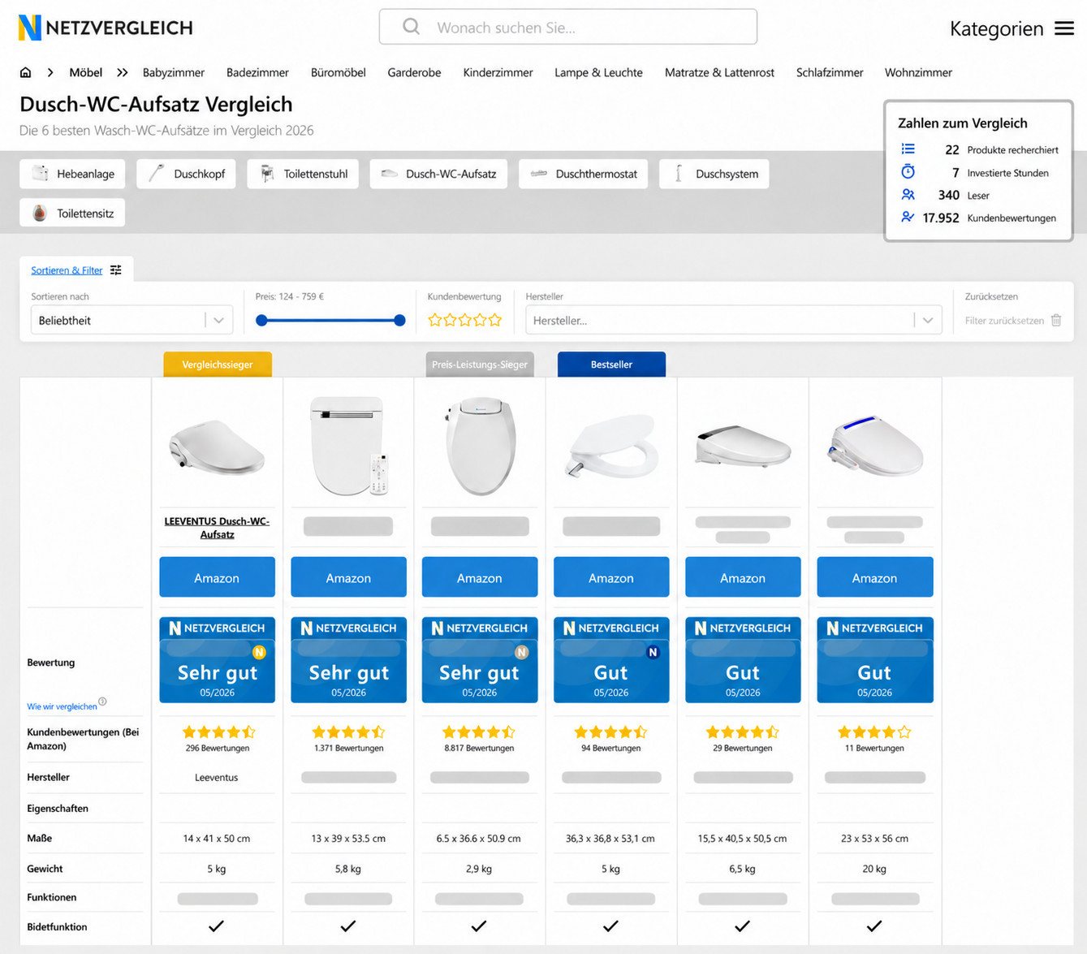The width and height of the screenshot is (1087, 954).
Task: Select the Sortieren & Filter tab
Action: coord(76,270)
